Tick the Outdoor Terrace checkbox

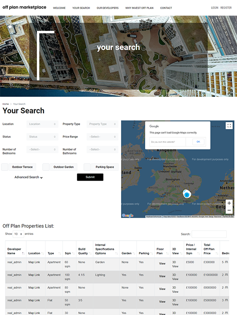pyautogui.click(x=5, y=167)
